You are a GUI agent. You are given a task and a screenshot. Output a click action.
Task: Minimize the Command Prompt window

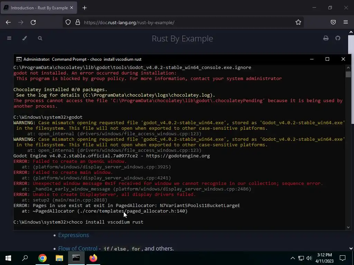click(312, 59)
